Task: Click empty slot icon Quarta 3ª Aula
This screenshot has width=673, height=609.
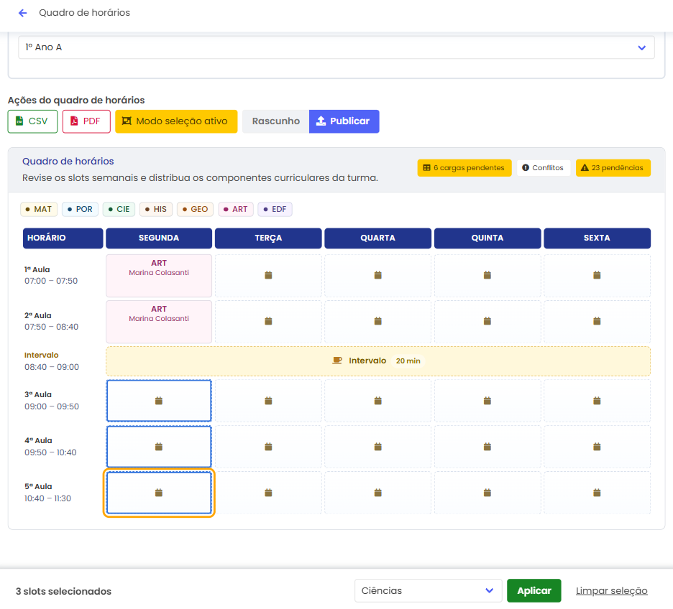Action: 377,401
